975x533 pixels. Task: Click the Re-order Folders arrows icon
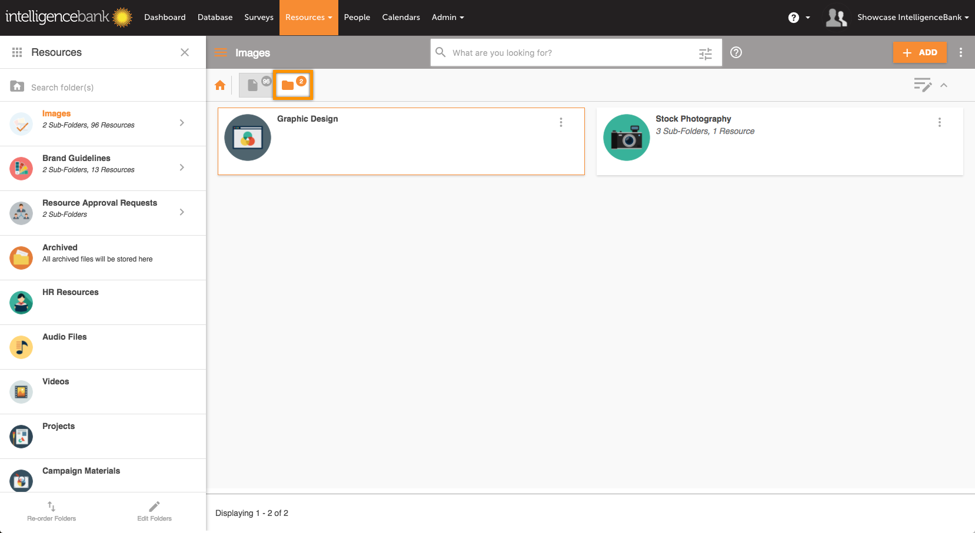(51, 506)
